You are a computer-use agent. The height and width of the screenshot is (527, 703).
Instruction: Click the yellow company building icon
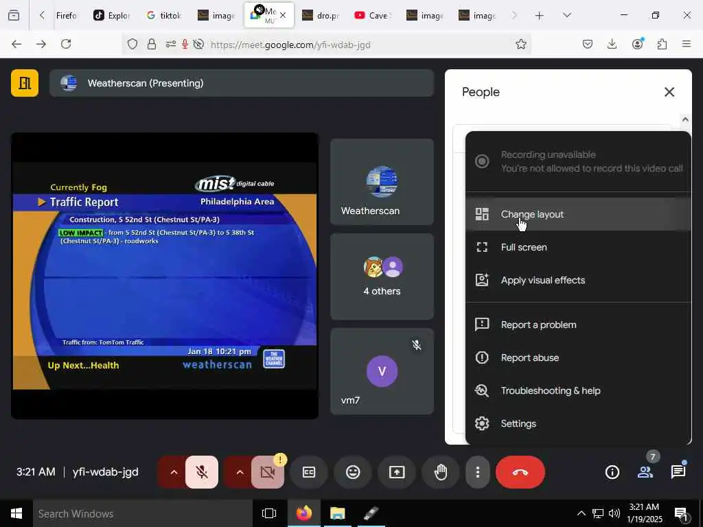(25, 83)
